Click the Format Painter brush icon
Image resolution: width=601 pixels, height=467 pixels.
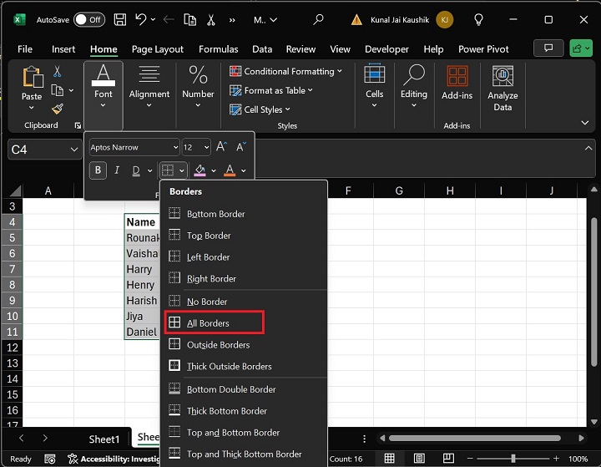pos(58,109)
